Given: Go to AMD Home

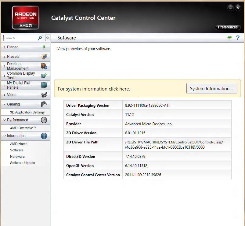Looking at the screenshot, I should pos(19,144).
